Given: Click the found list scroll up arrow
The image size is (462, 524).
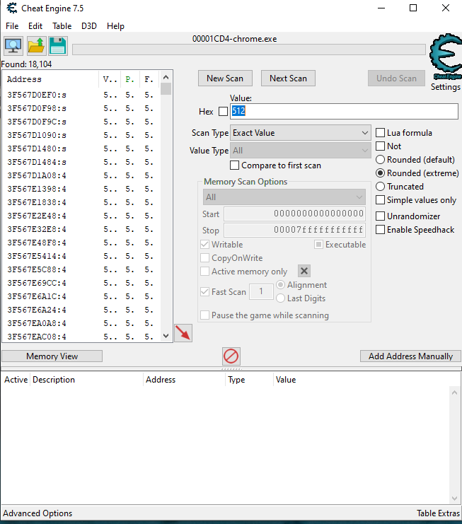Looking at the screenshot, I should [166, 77].
